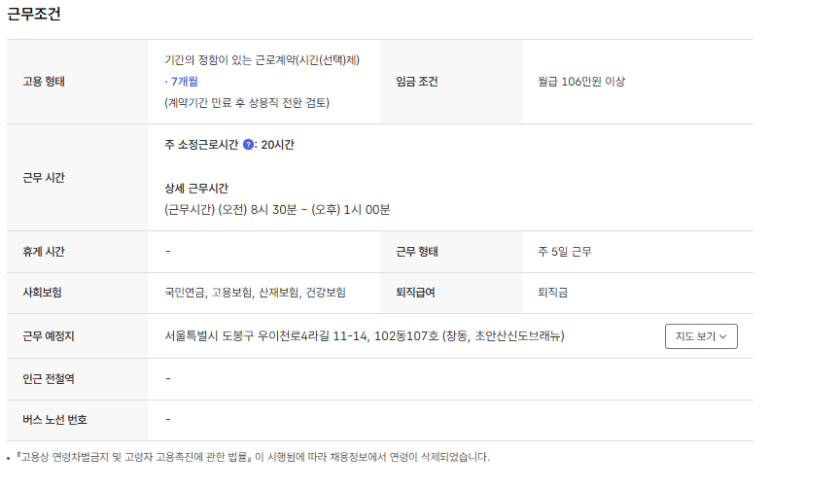Expand the 지도 보기 map dropdown
The height and width of the screenshot is (489, 840).
701,336
